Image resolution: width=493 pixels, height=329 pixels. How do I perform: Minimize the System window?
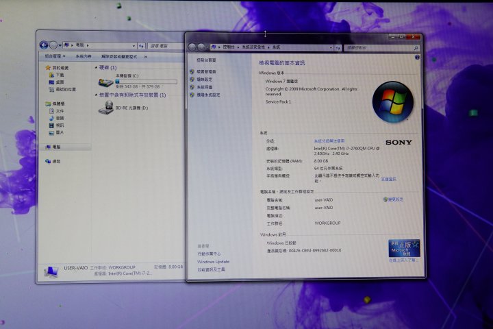(x=393, y=37)
